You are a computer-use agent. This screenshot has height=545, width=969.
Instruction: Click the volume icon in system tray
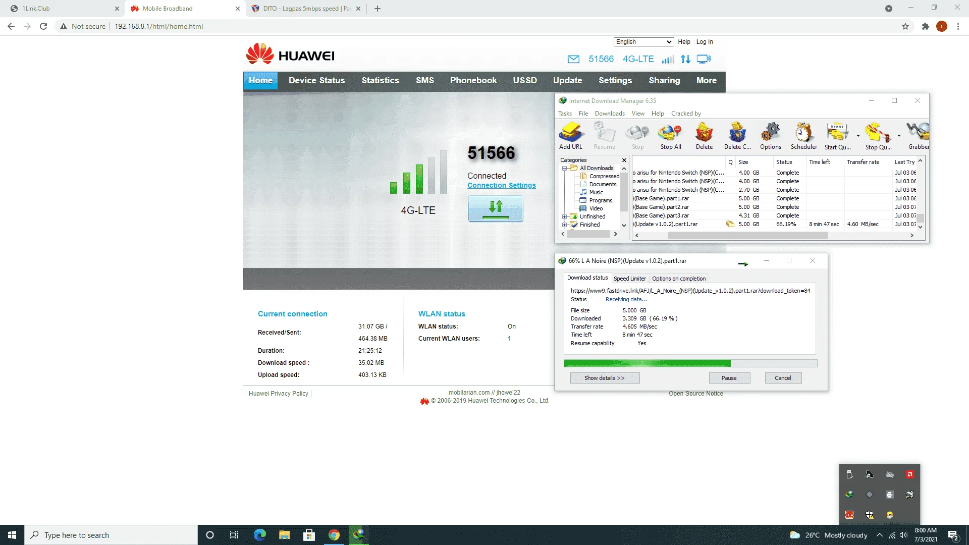[903, 535]
